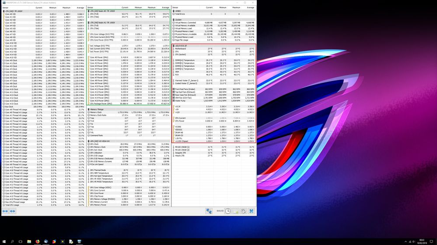
Task: Select the VCORE voltage row
Action: click(214, 127)
